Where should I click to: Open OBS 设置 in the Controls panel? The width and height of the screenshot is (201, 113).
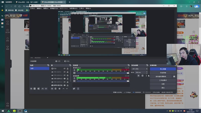point(163,84)
